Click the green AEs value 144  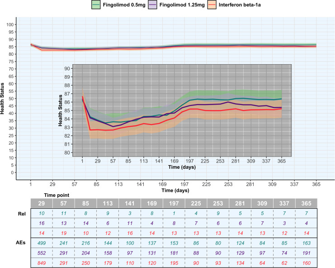click(x=108, y=243)
